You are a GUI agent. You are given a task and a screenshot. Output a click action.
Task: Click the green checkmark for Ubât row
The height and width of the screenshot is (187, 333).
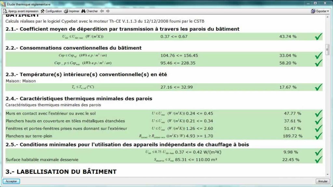pos(319,37)
